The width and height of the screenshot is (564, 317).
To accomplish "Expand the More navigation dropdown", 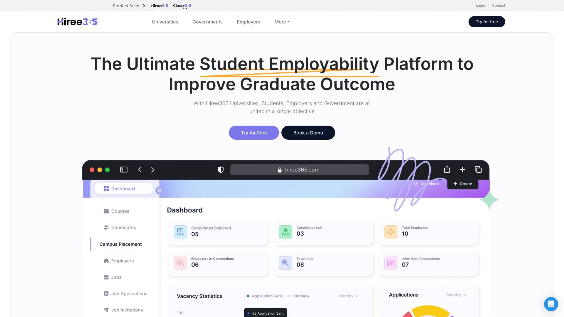I will click(x=282, y=21).
